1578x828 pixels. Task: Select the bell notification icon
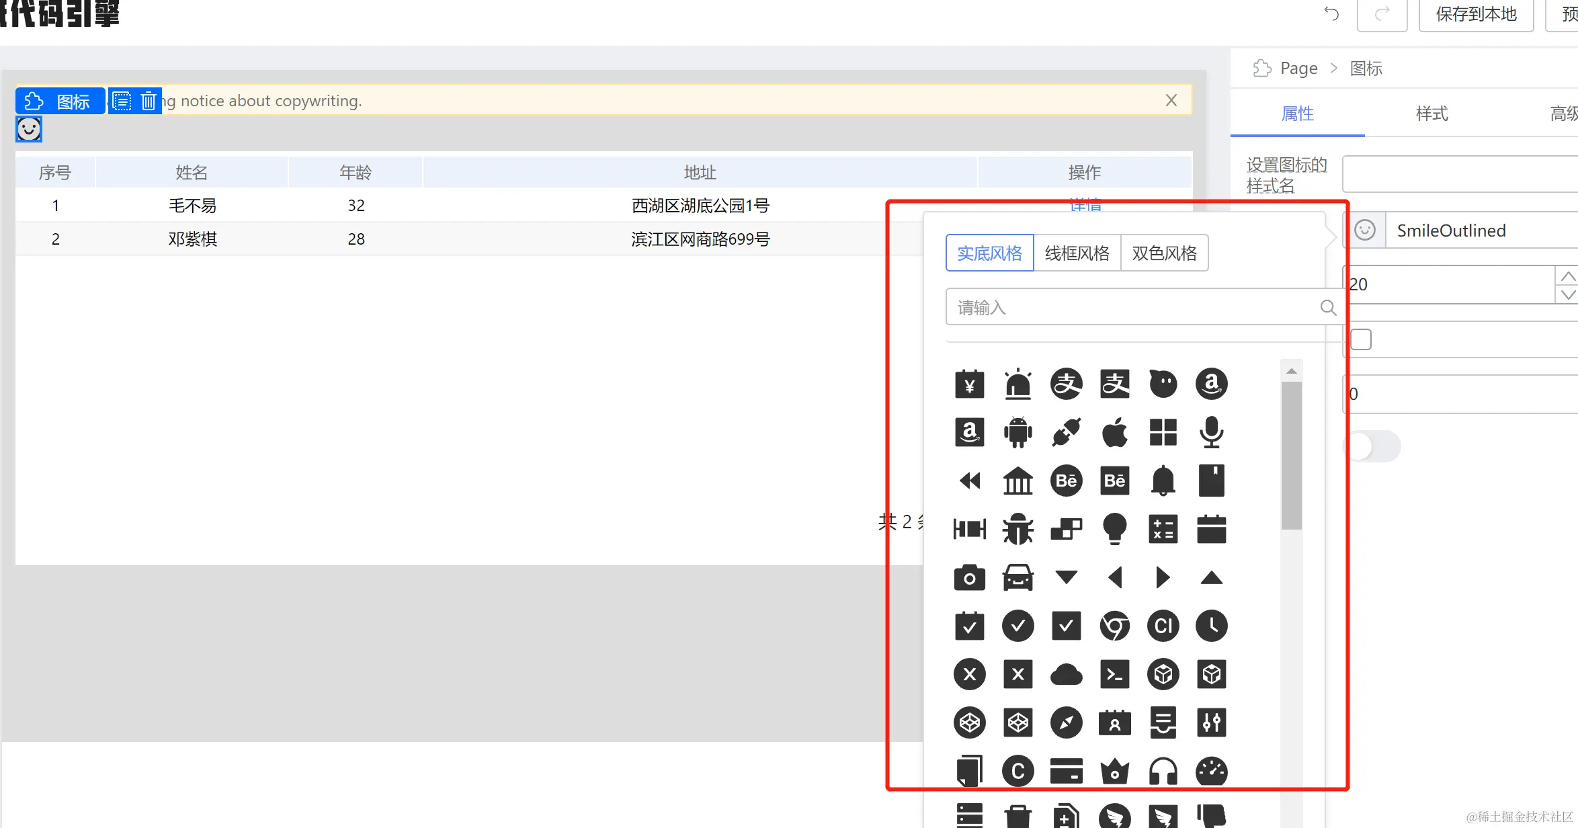click(1163, 481)
